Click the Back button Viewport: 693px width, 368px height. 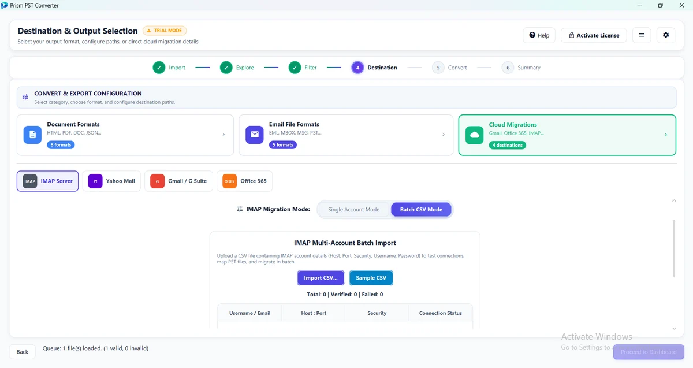click(x=23, y=351)
